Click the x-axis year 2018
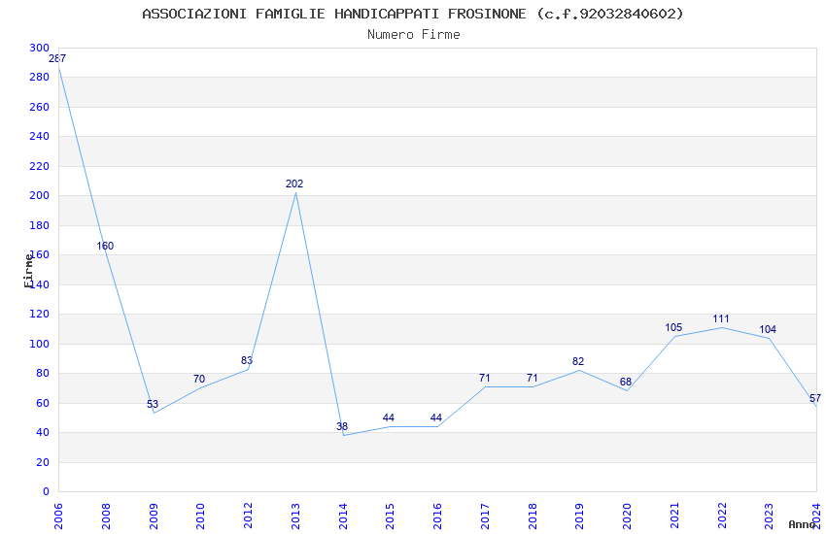This screenshot has height=534, width=826. click(x=533, y=516)
